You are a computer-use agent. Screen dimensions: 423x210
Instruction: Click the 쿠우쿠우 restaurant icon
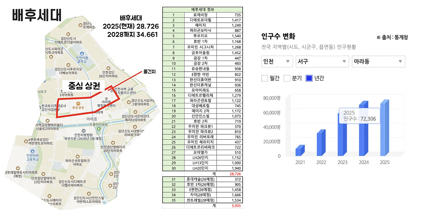[x=78, y=104]
